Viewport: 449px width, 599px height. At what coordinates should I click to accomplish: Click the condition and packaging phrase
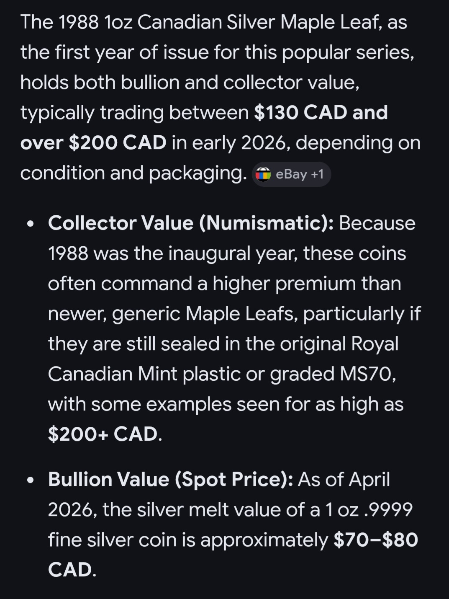tap(133, 173)
